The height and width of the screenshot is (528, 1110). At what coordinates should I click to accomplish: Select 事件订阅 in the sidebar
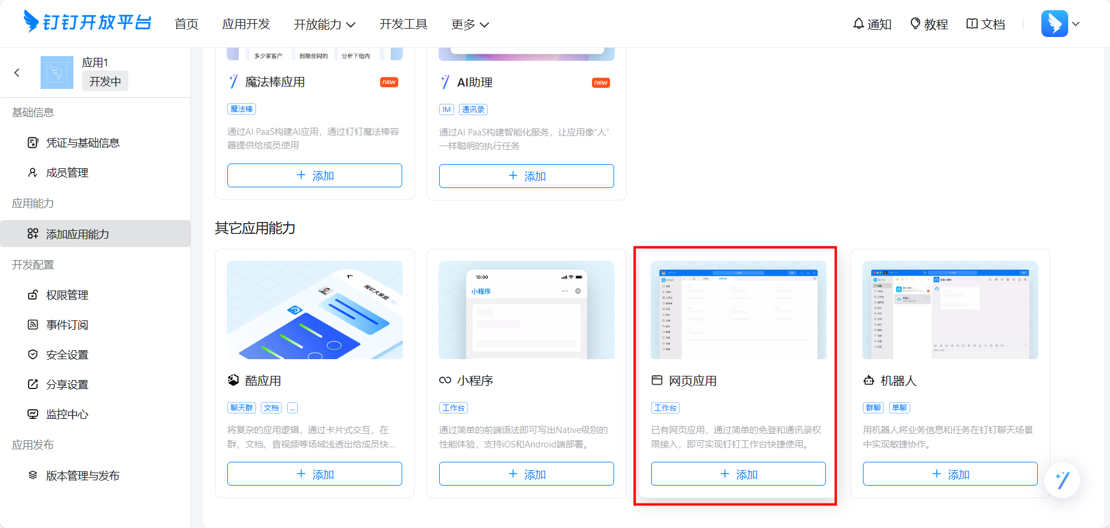point(95,325)
